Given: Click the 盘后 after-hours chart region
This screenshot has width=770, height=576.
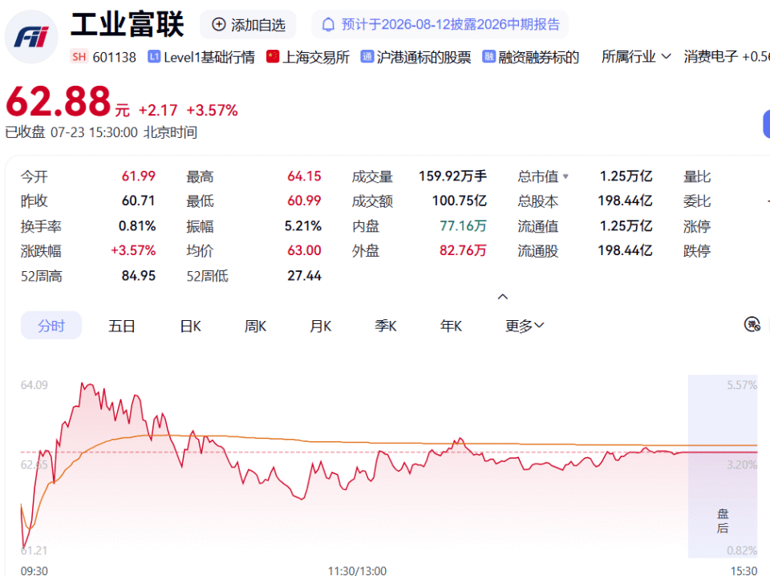Looking at the screenshot, I should [x=723, y=467].
